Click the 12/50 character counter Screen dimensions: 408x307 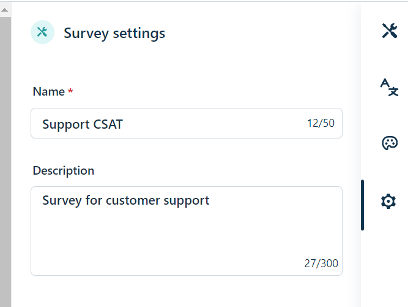pos(321,123)
